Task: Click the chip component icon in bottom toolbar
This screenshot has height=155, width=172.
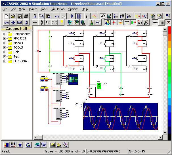Action: tap(20, 145)
